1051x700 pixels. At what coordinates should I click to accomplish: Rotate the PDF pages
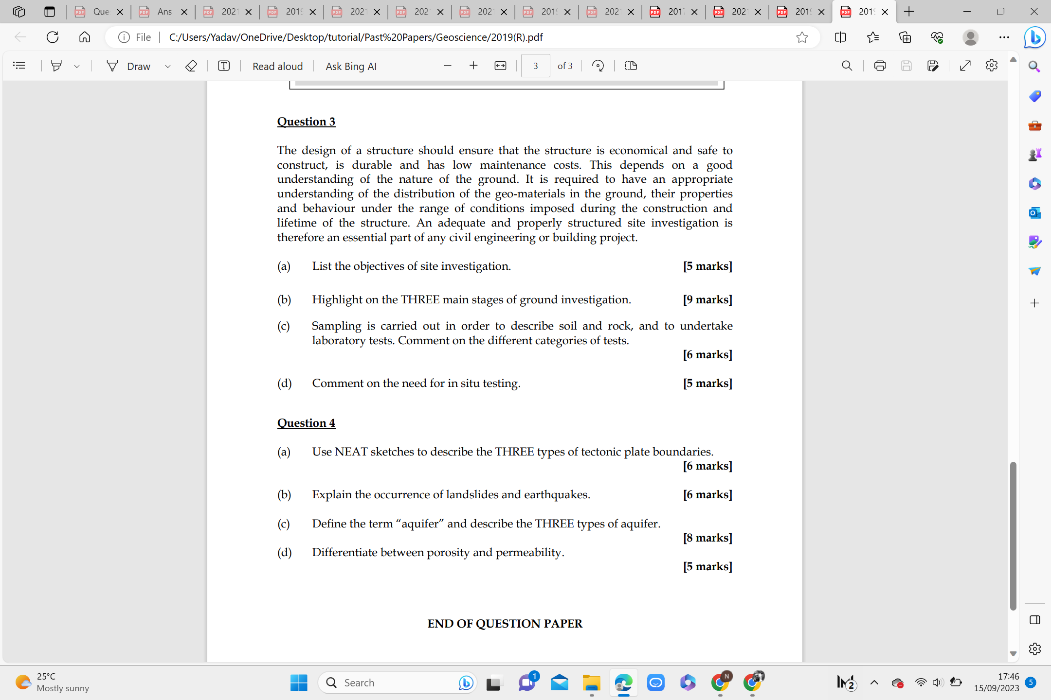[x=598, y=66]
